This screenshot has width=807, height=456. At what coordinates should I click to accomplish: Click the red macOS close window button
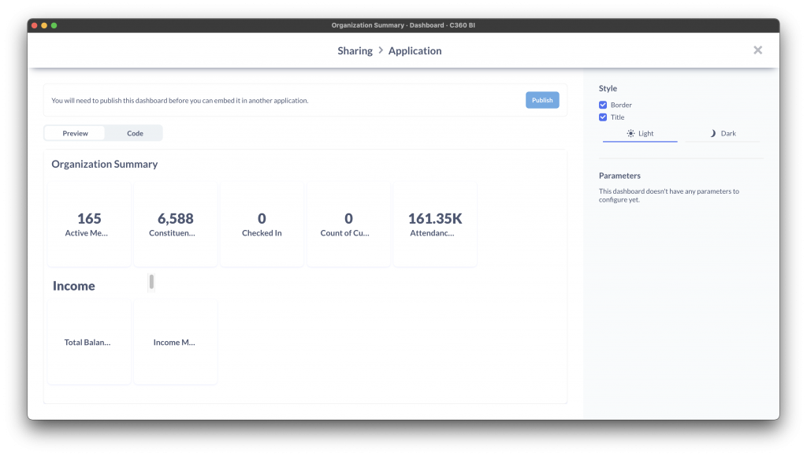[35, 25]
